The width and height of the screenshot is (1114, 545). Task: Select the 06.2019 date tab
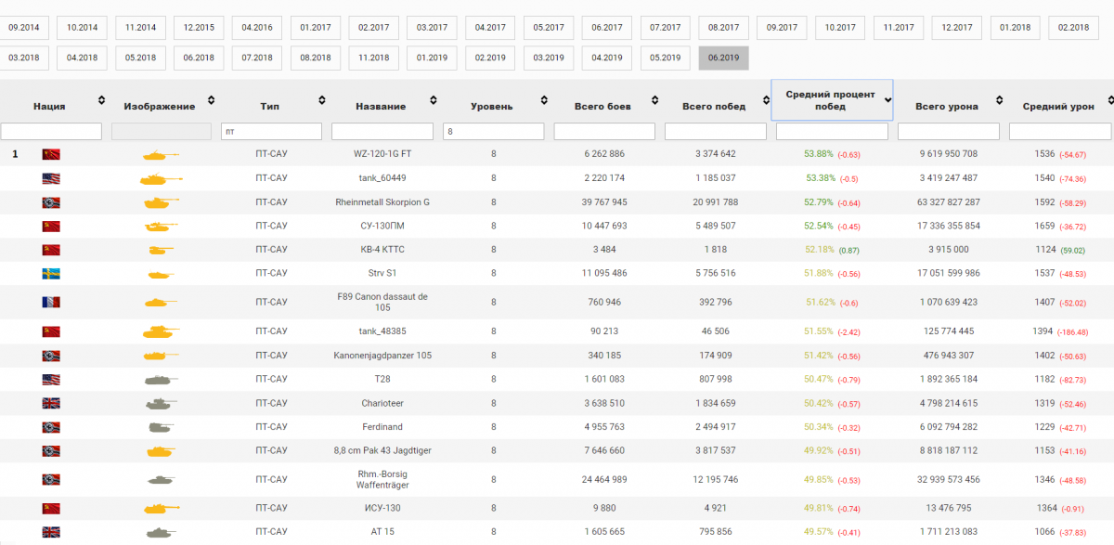click(723, 58)
